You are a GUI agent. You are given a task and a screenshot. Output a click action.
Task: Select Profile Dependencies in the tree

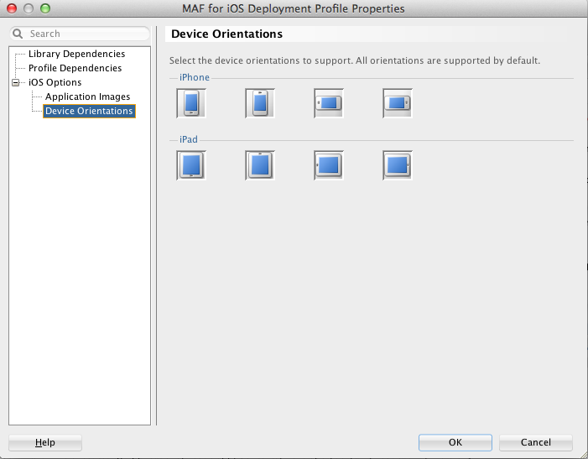coord(75,68)
